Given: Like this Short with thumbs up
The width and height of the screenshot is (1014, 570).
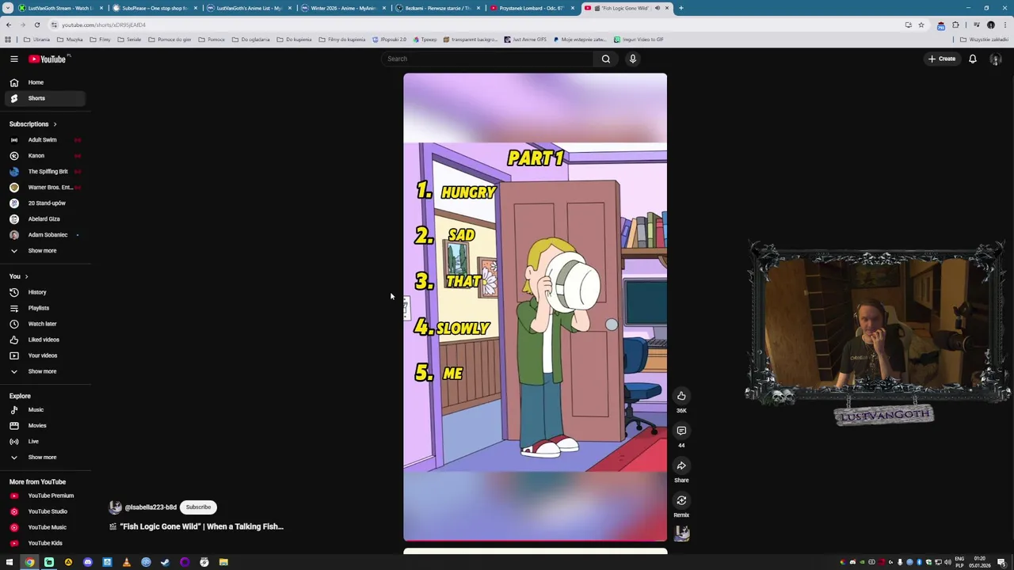Looking at the screenshot, I should (681, 396).
